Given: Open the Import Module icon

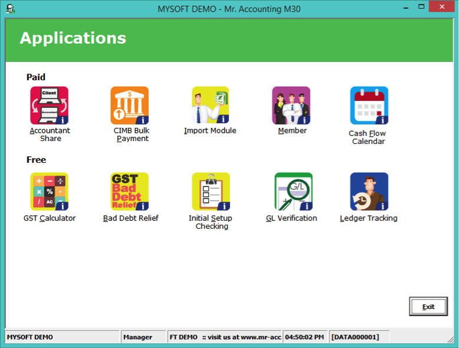Looking at the screenshot, I should pyautogui.click(x=211, y=105).
